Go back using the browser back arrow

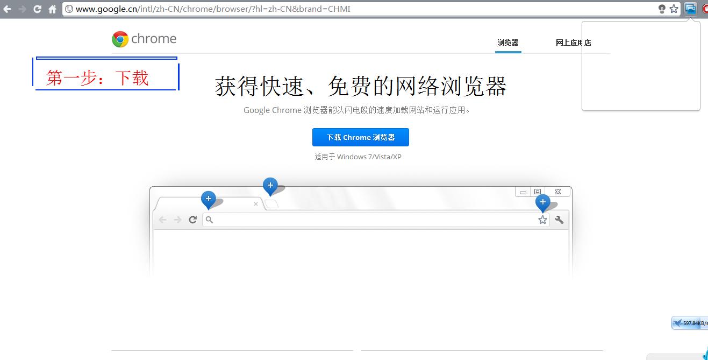[x=7, y=9]
